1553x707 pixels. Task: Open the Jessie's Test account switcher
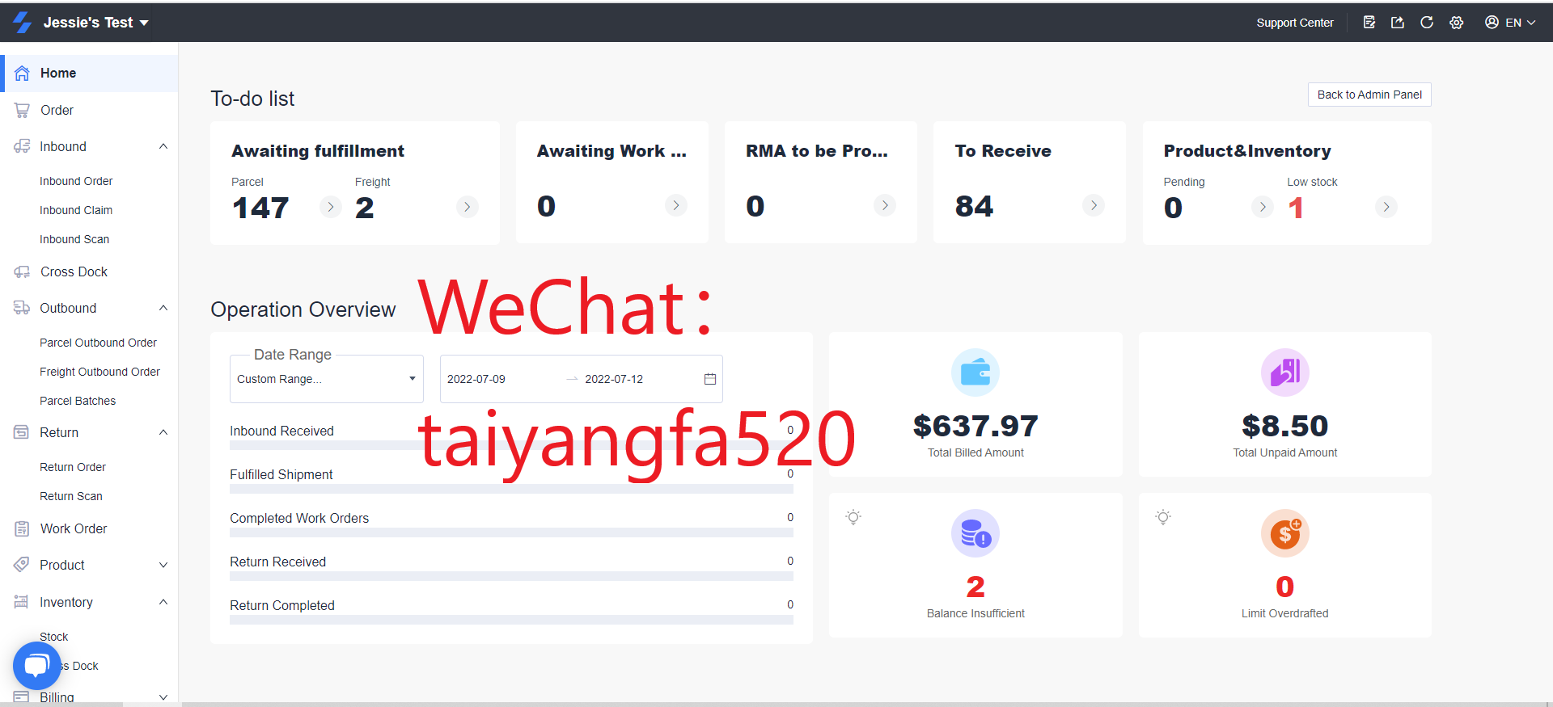point(95,23)
